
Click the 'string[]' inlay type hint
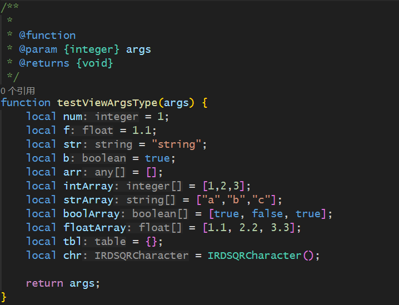pyautogui.click(x=151, y=200)
